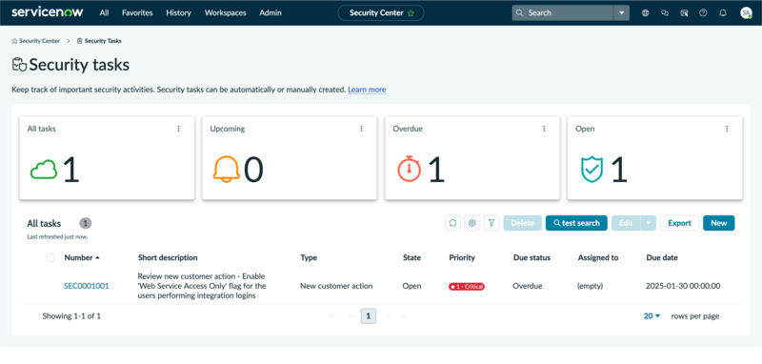Open the All tasks card options menu
Image resolution: width=762 pixels, height=364 pixels.
[178, 129]
